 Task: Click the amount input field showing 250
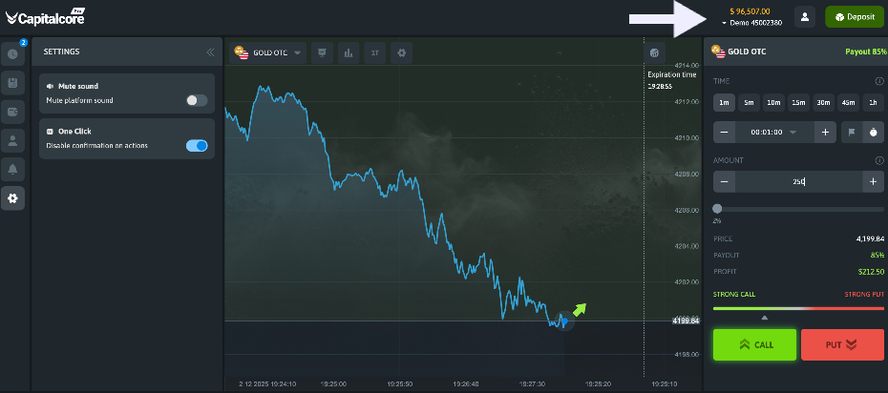798,182
